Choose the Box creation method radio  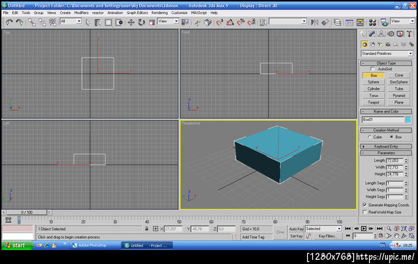392,137
